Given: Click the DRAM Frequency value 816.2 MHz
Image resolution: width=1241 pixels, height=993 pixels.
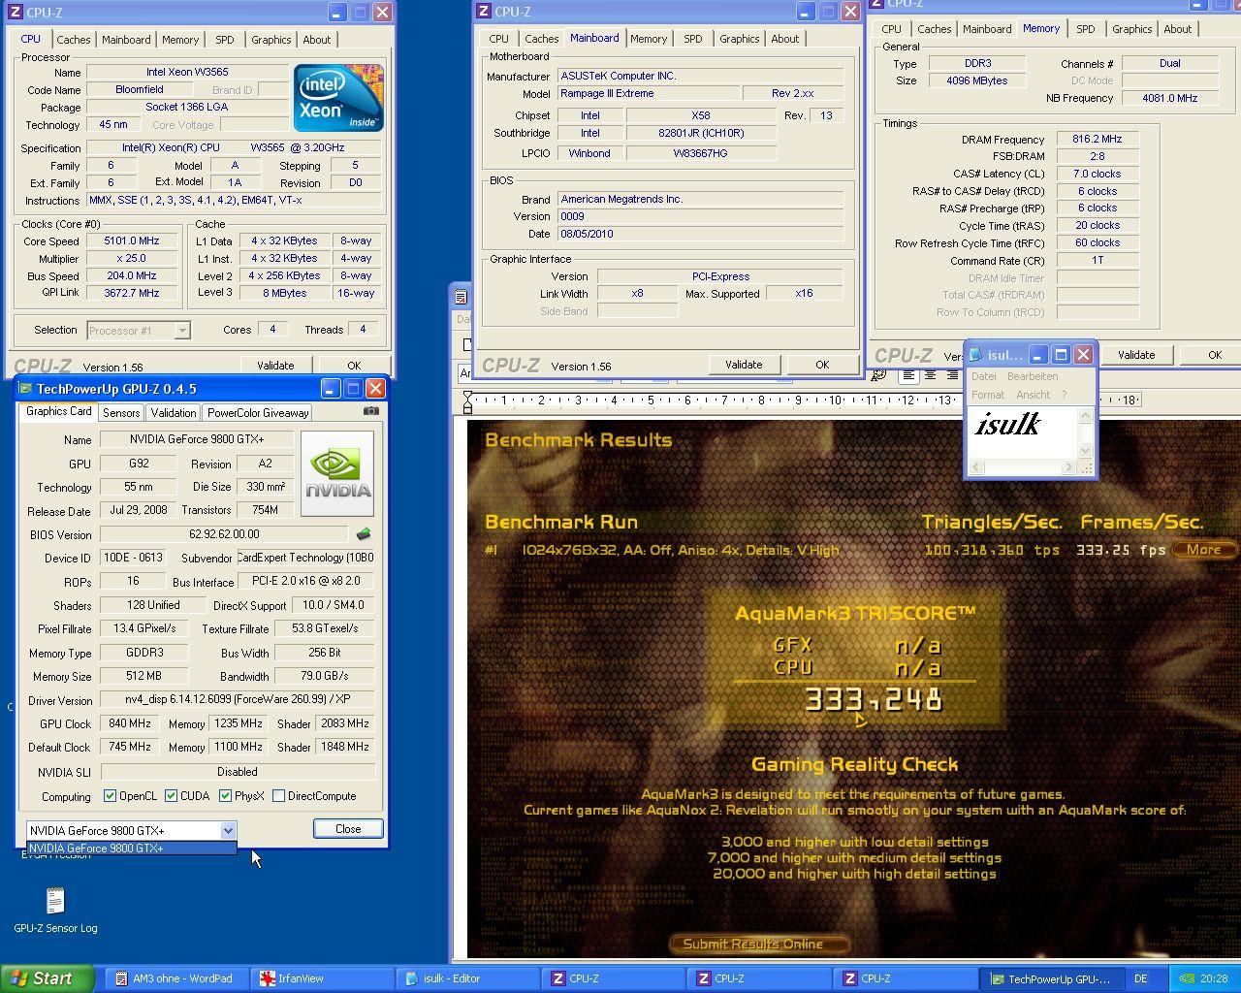Looking at the screenshot, I should [1097, 140].
